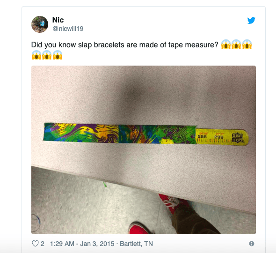Click the 300 marking on the tape measure
The width and height of the screenshot is (276, 253).
tap(237, 141)
